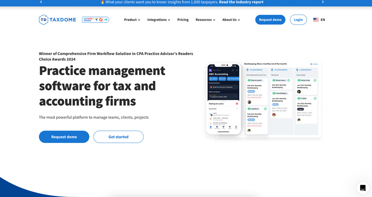
Task: Open the Pricing page
Action: 183,20
